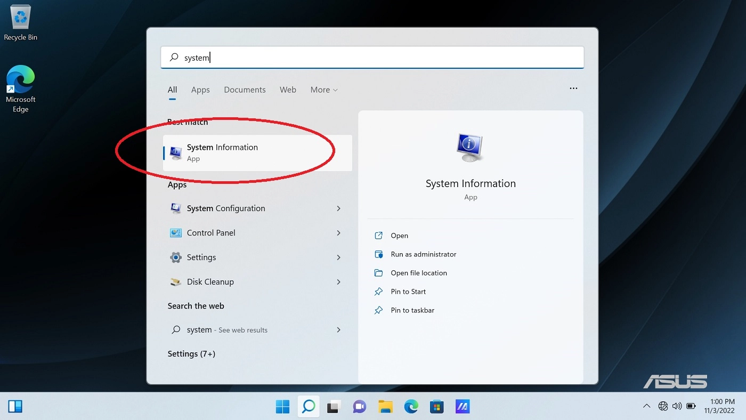Switch to the Apps search tab
746x420 pixels.
click(x=200, y=90)
